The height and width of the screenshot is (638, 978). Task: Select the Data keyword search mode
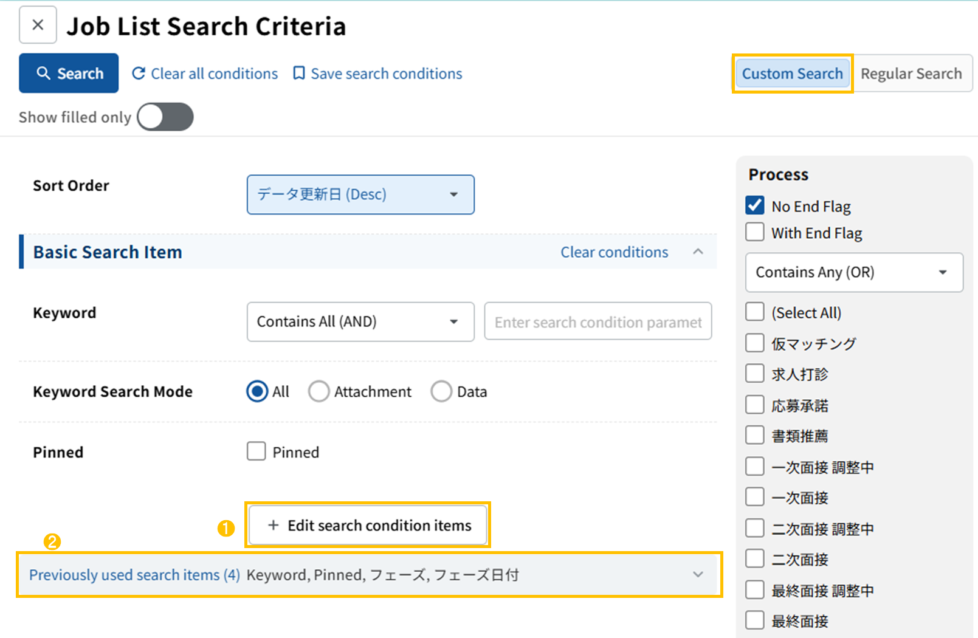pos(441,392)
